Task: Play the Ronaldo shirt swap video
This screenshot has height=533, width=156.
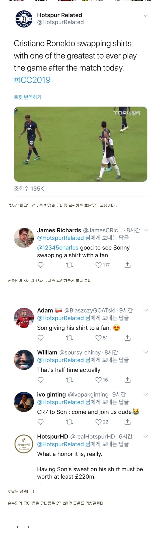Action: coord(81,144)
